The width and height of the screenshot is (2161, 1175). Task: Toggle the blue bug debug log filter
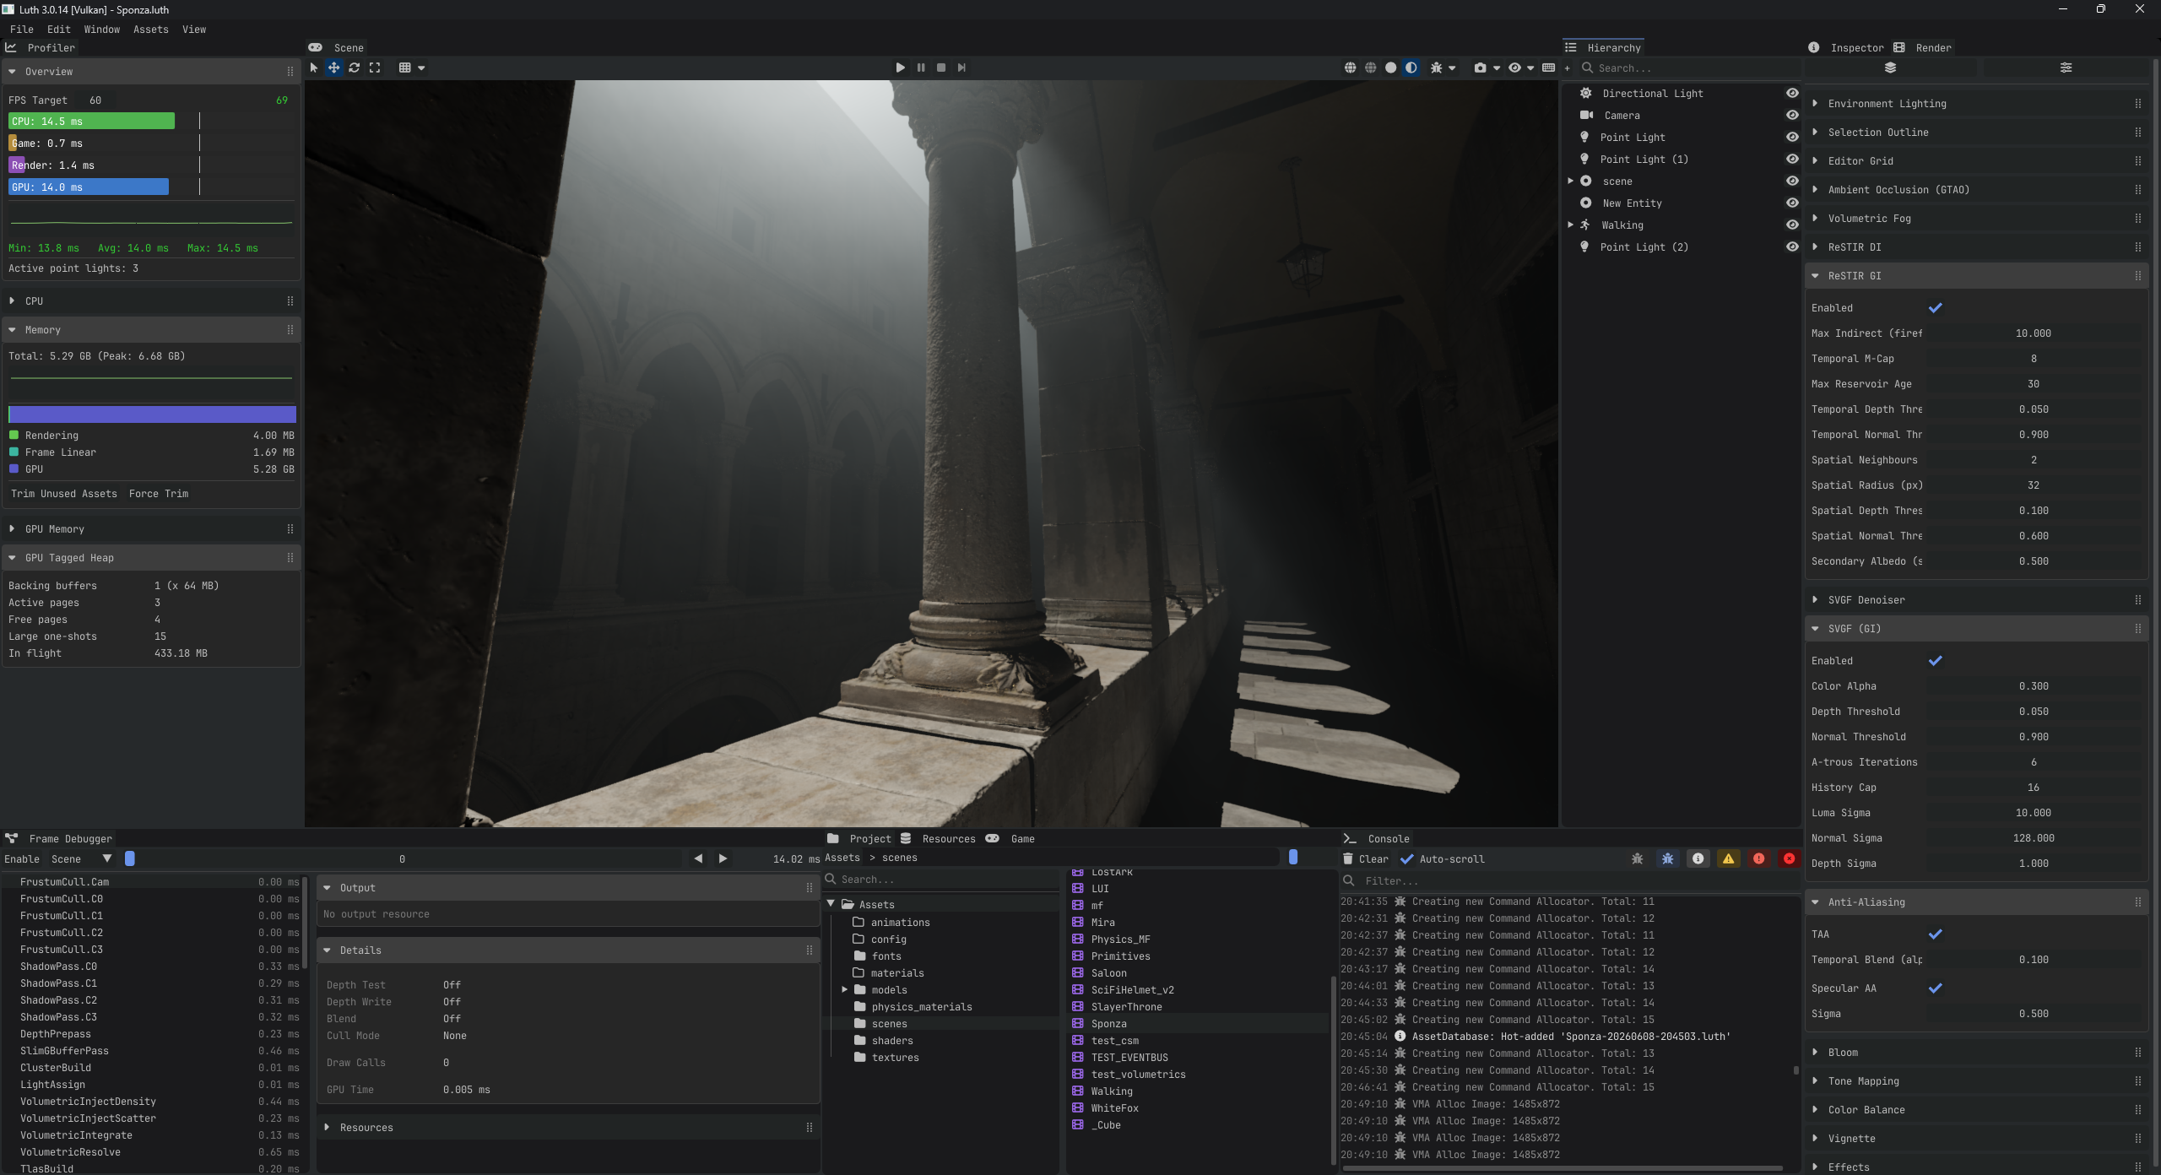pos(1667,858)
